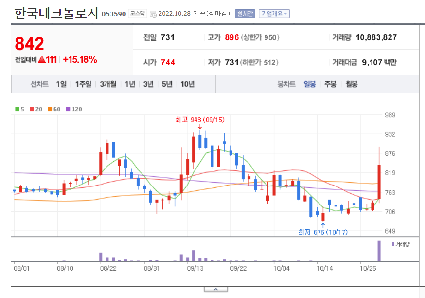Screen dimensions: 425x298
Task: Click the 코스닥 market badge
Action: (x=138, y=13)
